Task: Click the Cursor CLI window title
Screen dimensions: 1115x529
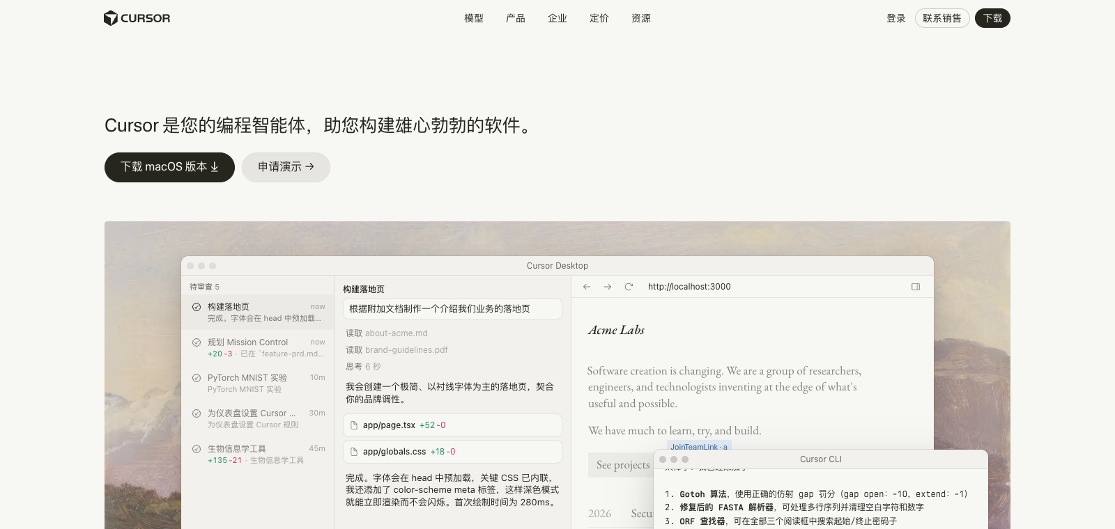Action: click(x=821, y=459)
